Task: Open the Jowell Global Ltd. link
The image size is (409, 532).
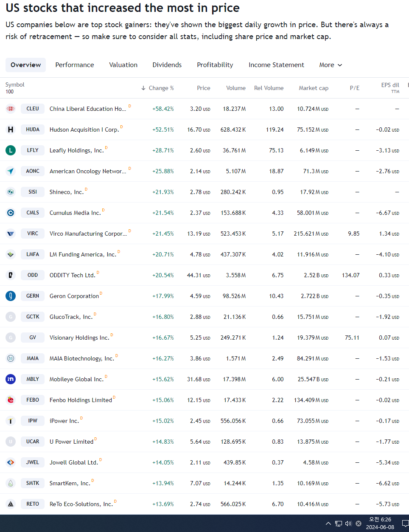Action: point(74,462)
